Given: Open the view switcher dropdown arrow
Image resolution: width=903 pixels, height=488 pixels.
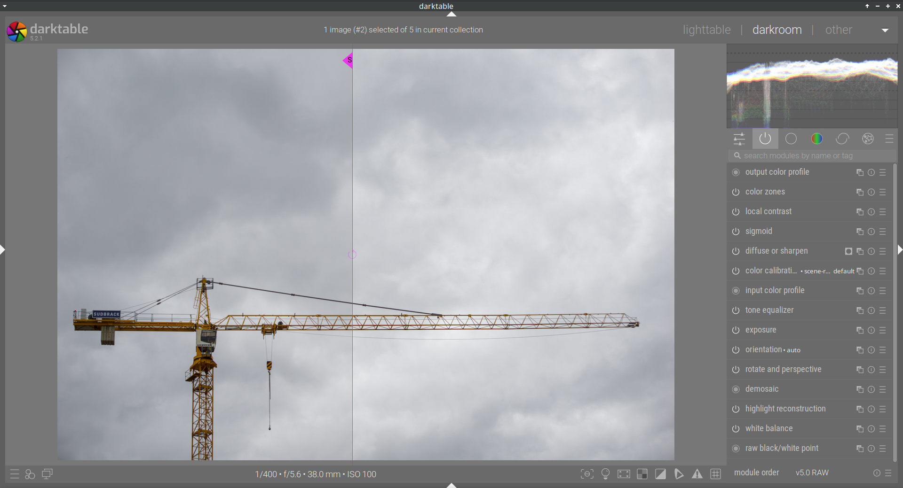Looking at the screenshot, I should pos(885,31).
